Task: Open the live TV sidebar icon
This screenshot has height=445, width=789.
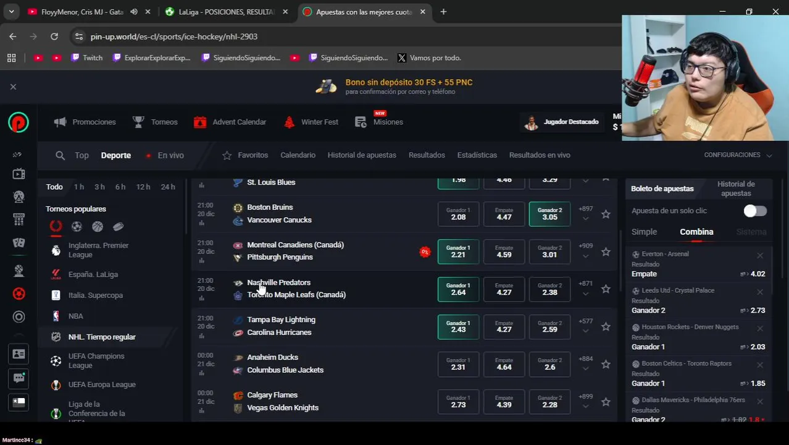Action: pyautogui.click(x=19, y=174)
